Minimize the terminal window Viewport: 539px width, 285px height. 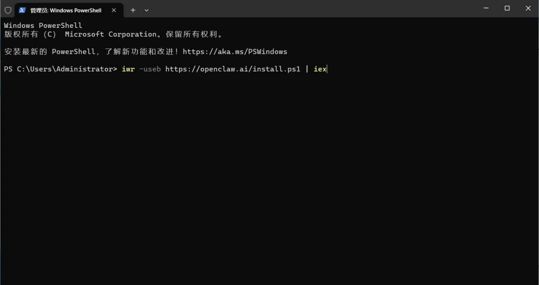[486, 8]
